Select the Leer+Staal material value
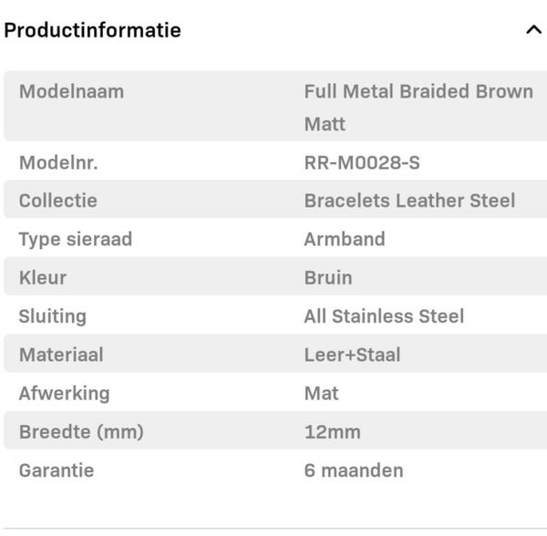 coord(352,355)
